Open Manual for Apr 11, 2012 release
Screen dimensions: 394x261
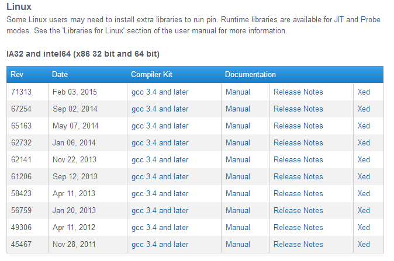[x=238, y=228]
